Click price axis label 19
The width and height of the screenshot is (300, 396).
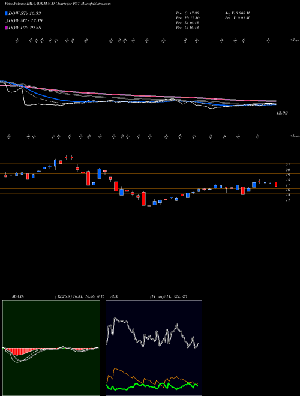point(287,175)
